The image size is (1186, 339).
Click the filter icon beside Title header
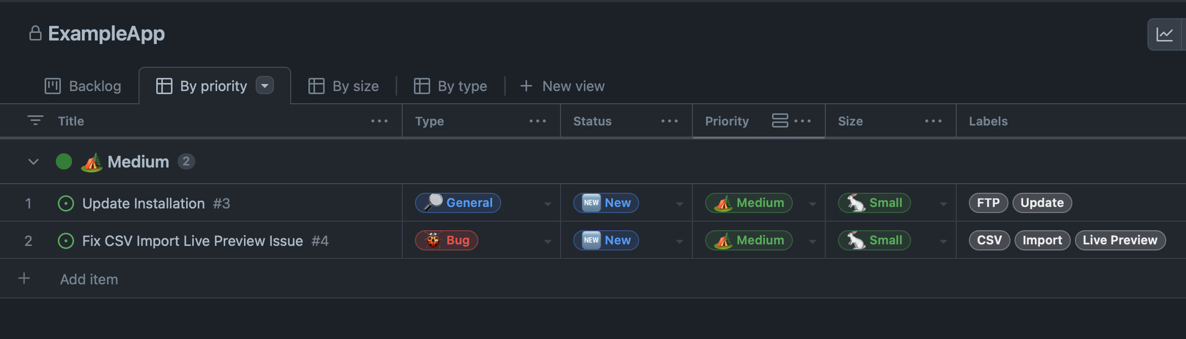tap(35, 120)
